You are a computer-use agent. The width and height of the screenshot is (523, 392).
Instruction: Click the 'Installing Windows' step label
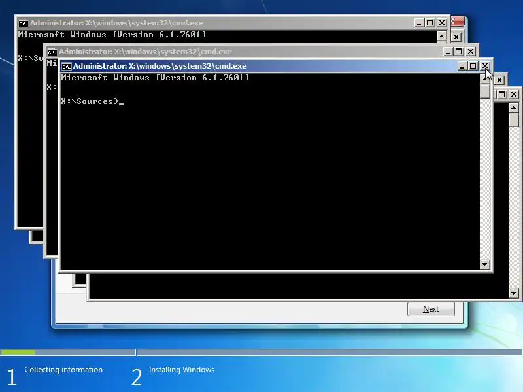(182, 370)
